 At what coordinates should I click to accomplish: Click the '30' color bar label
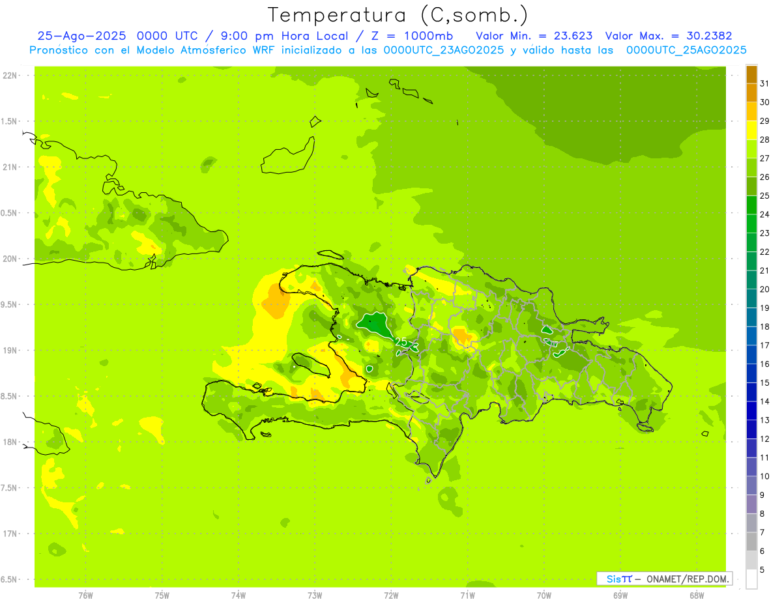765,102
